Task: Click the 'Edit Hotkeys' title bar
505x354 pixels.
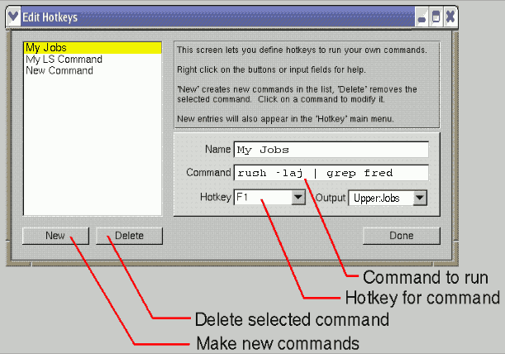Action: pyautogui.click(x=207, y=17)
